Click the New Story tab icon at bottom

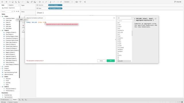pos(26,100)
